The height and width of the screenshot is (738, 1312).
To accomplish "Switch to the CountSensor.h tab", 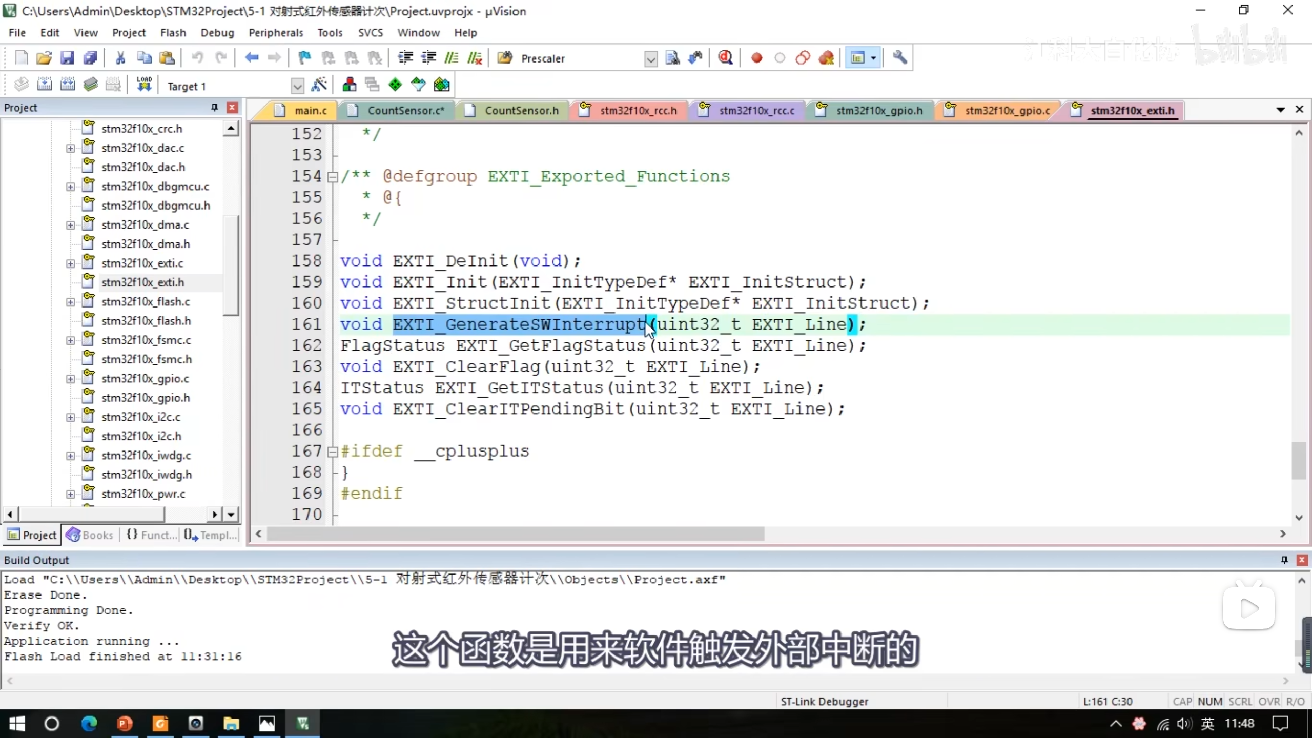I will click(x=521, y=111).
